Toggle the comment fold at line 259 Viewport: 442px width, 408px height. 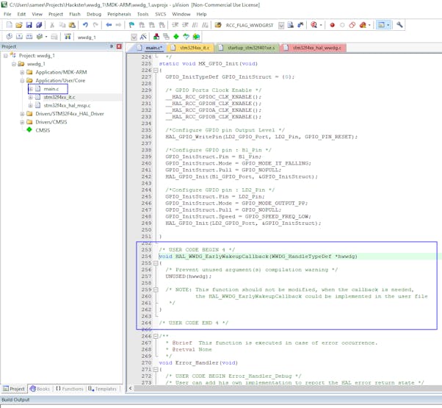tap(156, 290)
